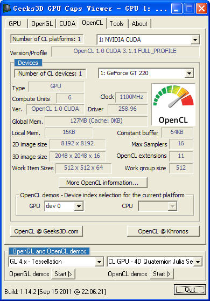Screen dimensions: 210x301
Task: Click the Version/Profile OpenCL 1.0 CUDA field
Action: 125,51
